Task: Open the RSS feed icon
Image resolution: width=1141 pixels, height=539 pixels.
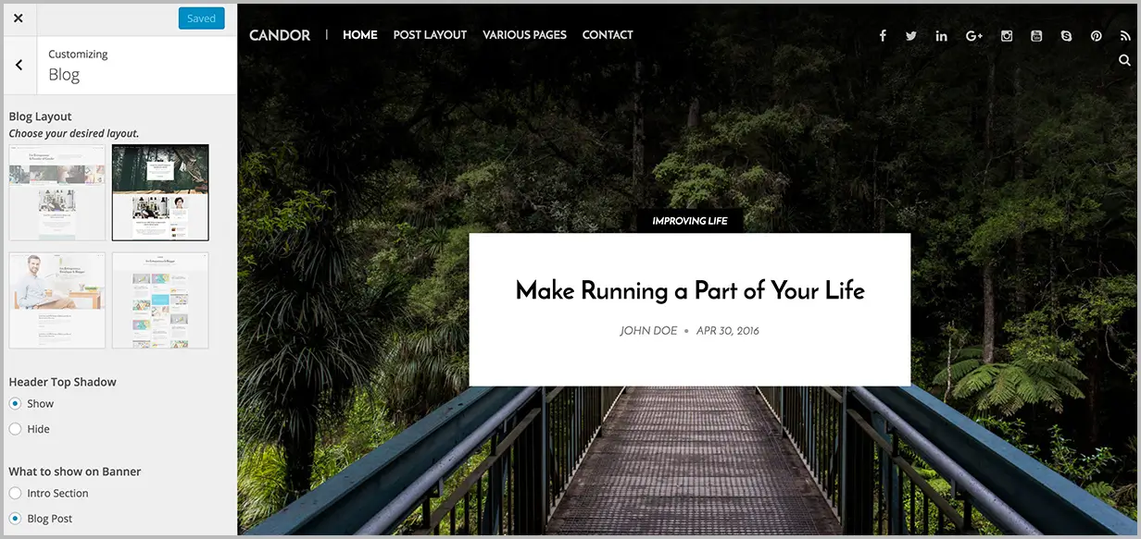Action: [x=1125, y=36]
